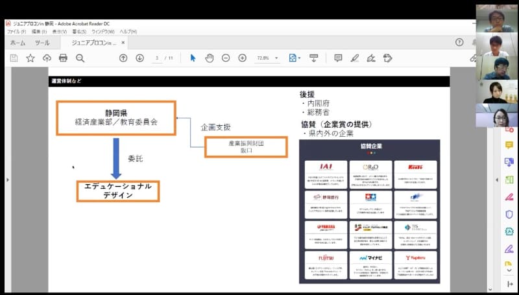
Task: Select the highlighter pen tool
Action: (355, 58)
